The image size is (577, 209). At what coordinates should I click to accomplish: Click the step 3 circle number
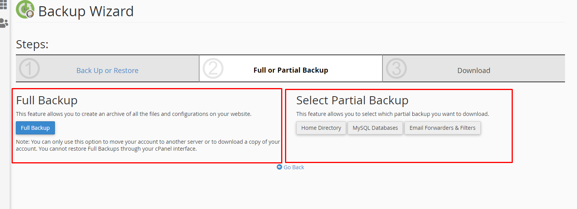396,69
